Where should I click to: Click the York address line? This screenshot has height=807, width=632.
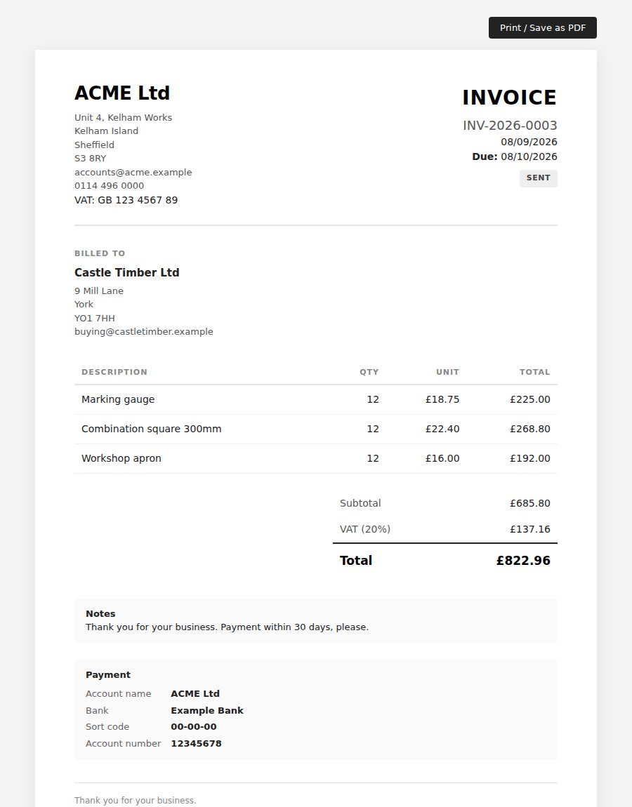tap(84, 305)
